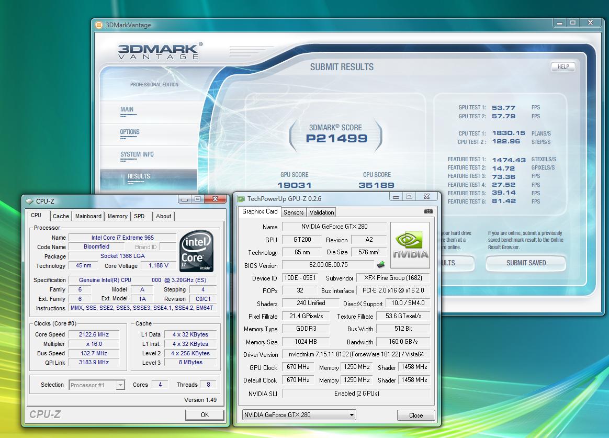The height and width of the screenshot is (438, 609).
Task: Click the QPI Link value 3183.9 MHz
Action: coord(94,363)
